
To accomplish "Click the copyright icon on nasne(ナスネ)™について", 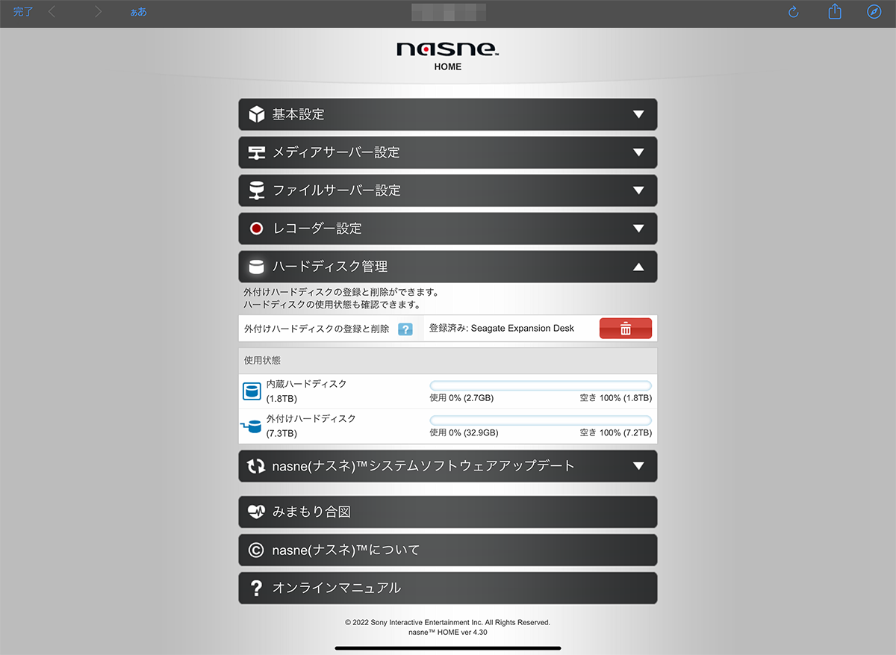I will point(257,550).
